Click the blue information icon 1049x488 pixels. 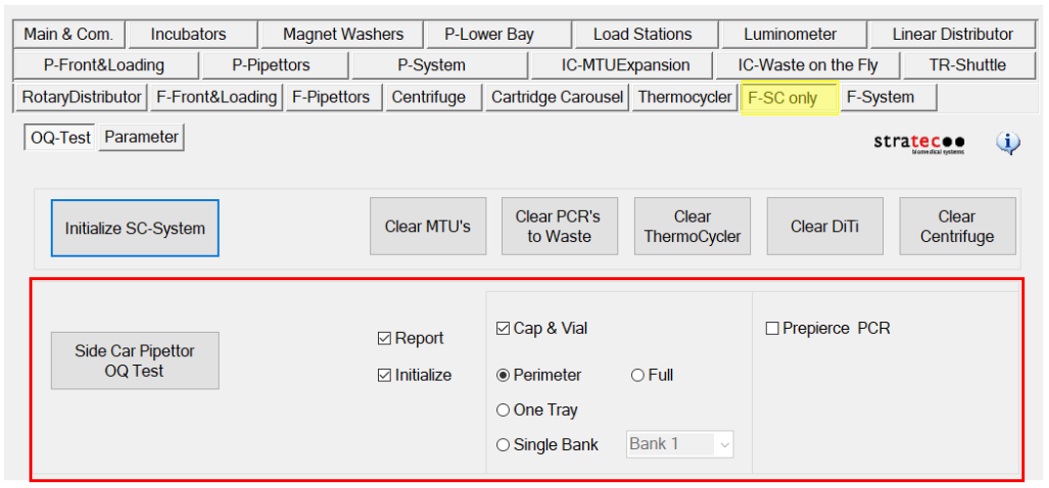point(1008,143)
